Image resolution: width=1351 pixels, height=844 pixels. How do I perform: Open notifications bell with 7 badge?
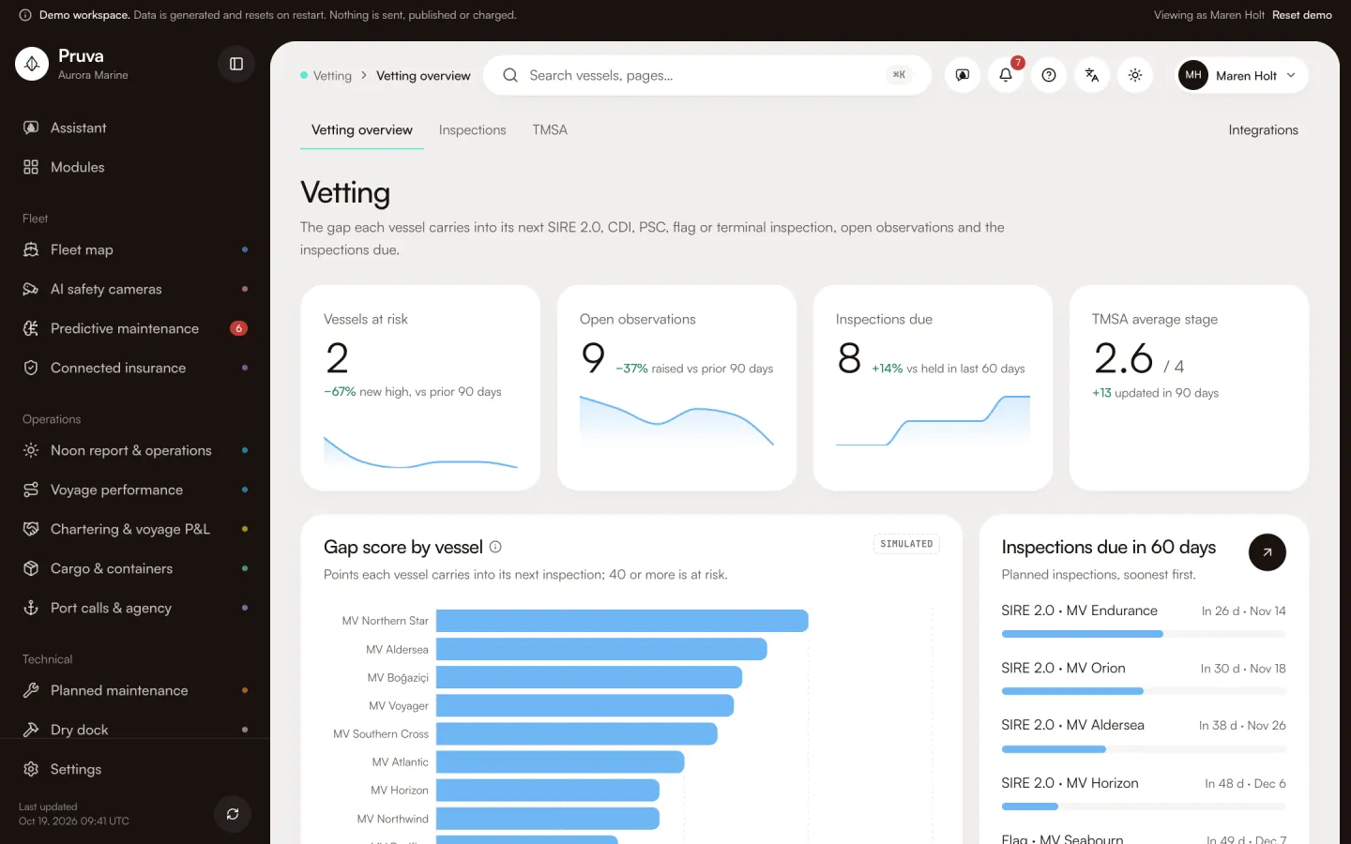tap(1006, 75)
